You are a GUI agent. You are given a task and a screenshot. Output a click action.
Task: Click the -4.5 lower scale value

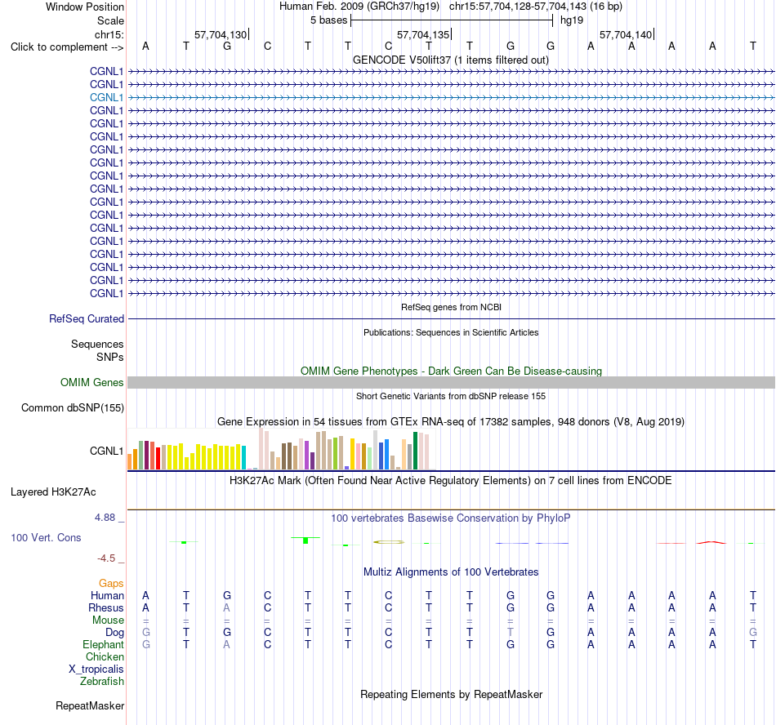click(106, 558)
